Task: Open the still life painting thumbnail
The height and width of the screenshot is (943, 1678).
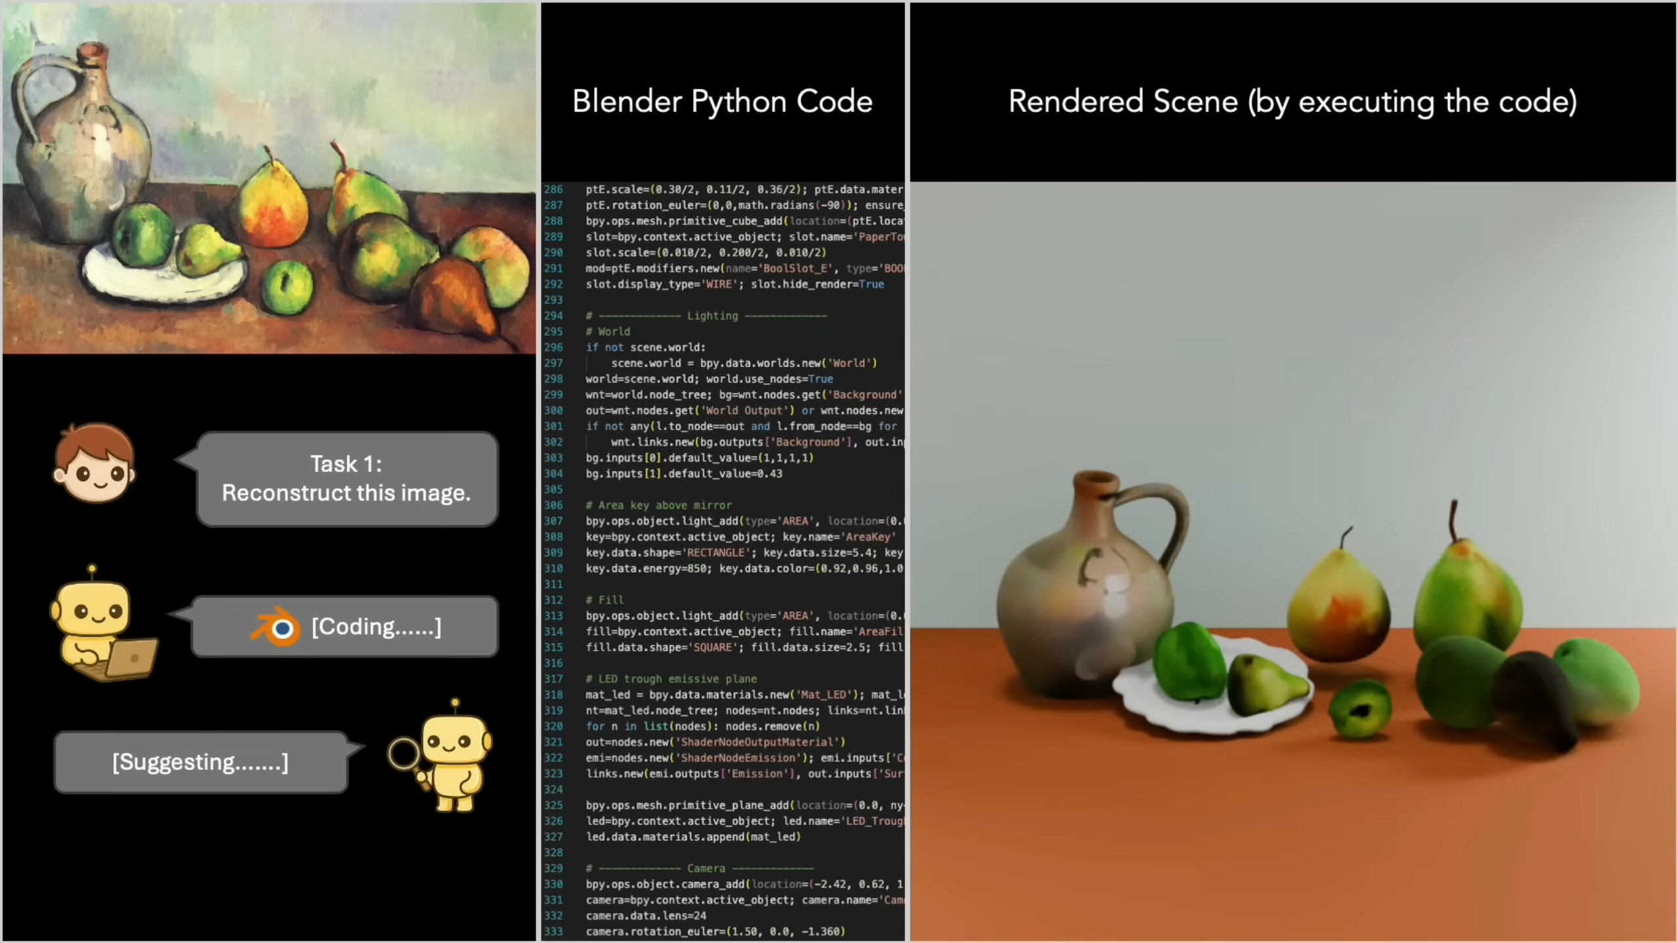Action: click(269, 178)
